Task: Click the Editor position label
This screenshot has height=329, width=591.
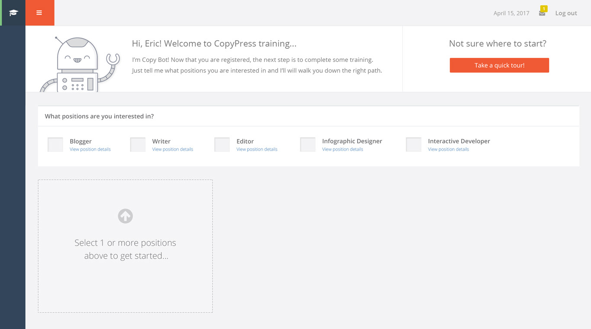Action: coord(245,141)
